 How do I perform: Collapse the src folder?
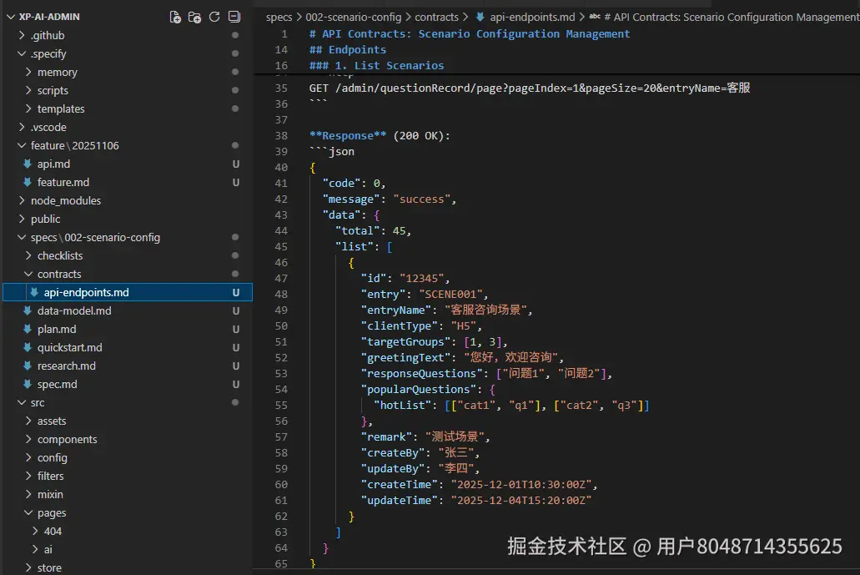22,403
